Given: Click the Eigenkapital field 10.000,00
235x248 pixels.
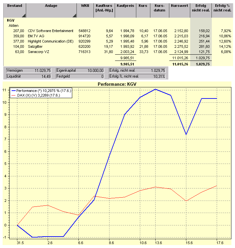Looking at the screenshot, I should click(80, 71).
